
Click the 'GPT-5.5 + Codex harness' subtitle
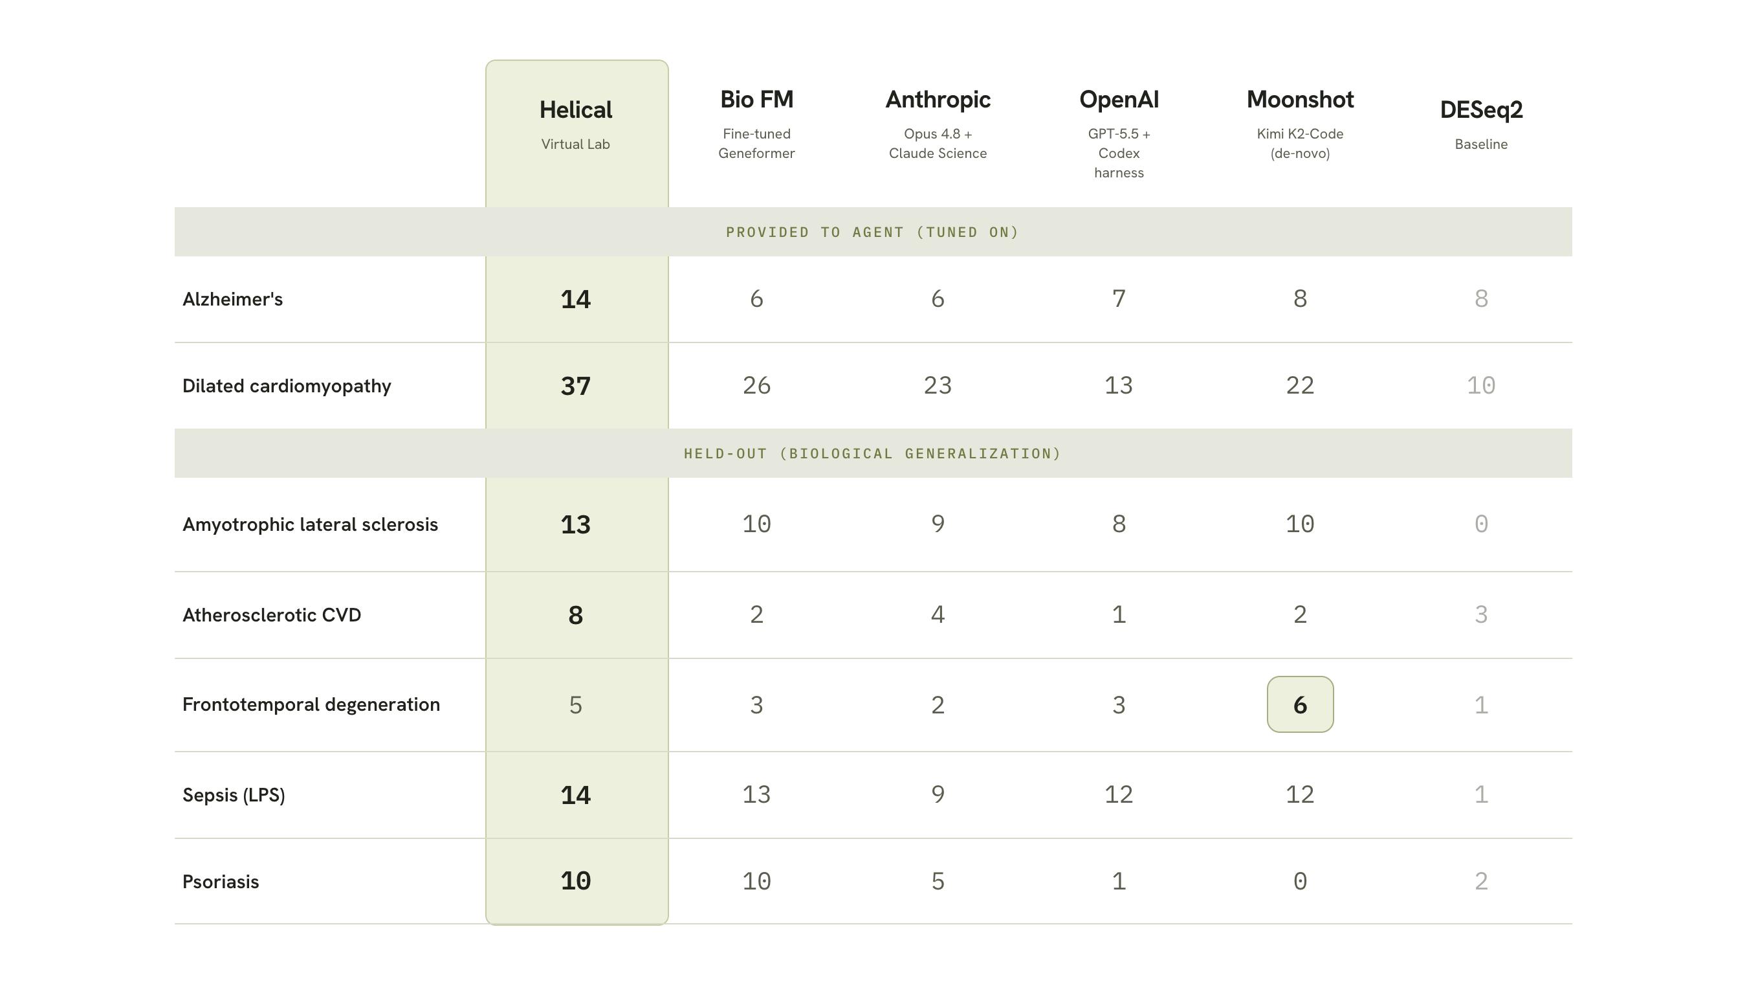point(1119,153)
